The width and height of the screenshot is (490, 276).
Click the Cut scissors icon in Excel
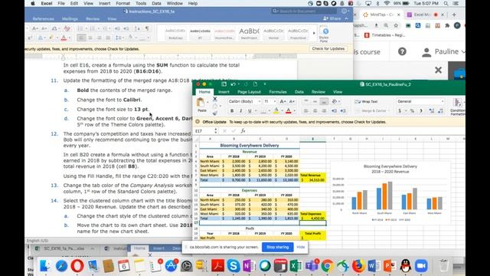[x=214, y=99]
